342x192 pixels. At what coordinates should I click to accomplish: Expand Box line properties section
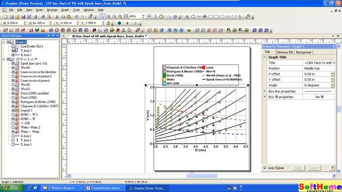[265, 91]
